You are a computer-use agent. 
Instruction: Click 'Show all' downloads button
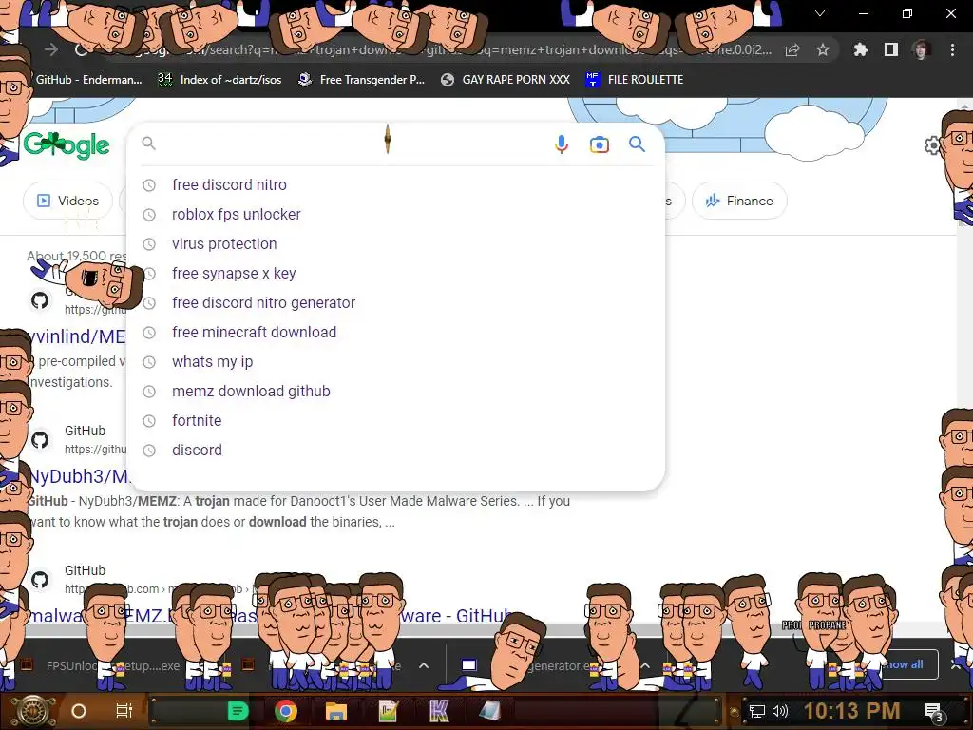pos(905,664)
